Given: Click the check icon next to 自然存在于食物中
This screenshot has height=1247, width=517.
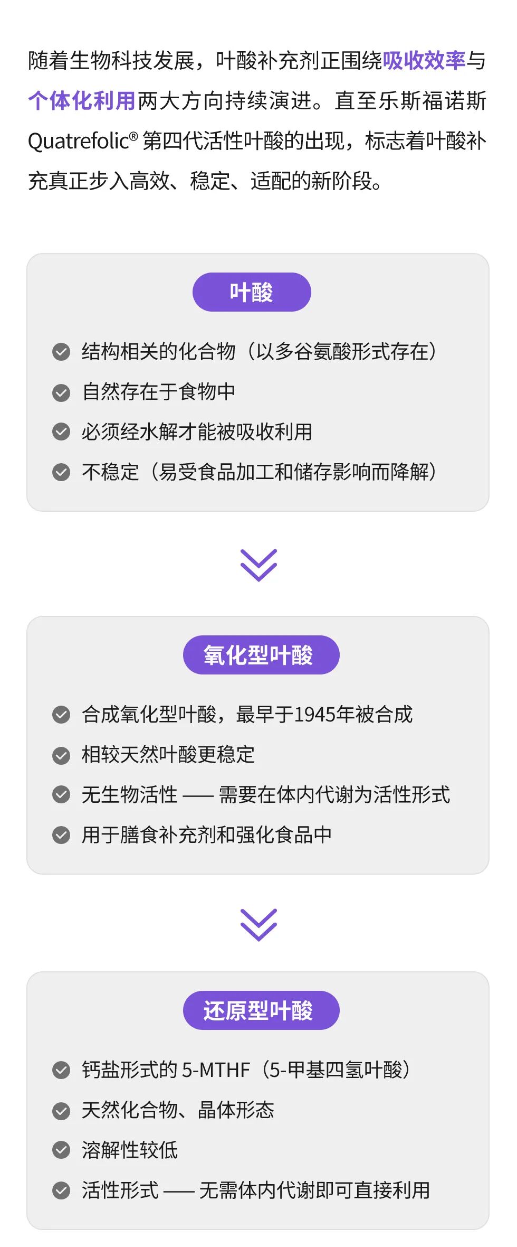Looking at the screenshot, I should point(61,392).
